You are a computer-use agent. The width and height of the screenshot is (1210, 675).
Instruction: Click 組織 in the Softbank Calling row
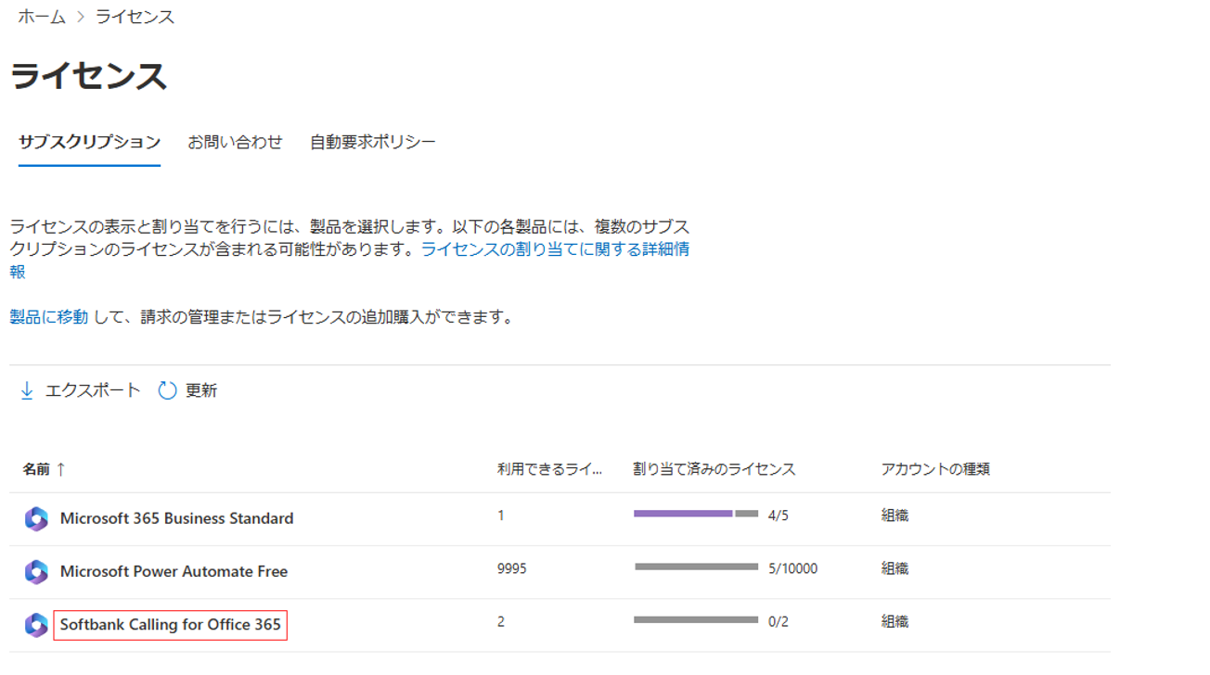click(x=895, y=621)
